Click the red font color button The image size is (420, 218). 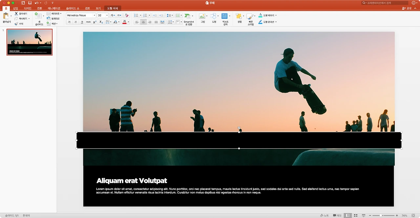click(124, 22)
